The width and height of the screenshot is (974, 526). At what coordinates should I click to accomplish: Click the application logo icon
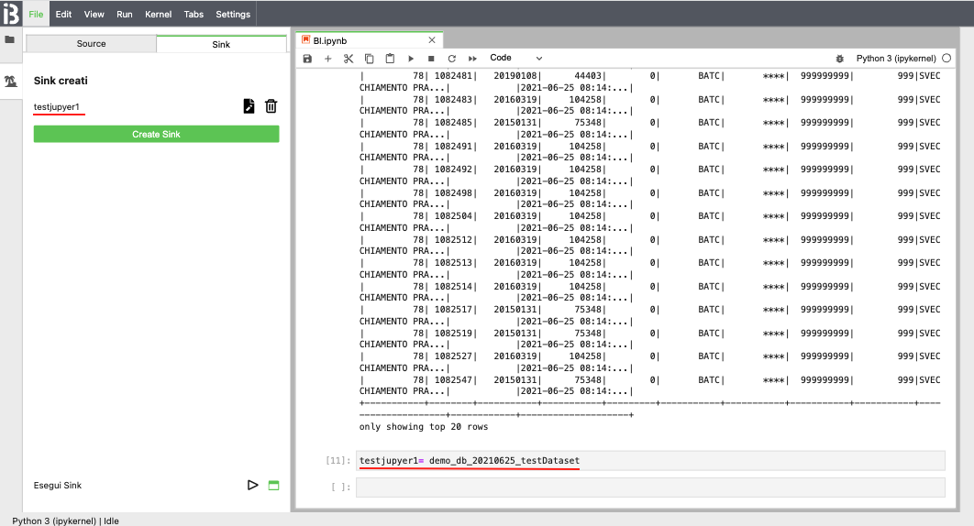[11, 13]
